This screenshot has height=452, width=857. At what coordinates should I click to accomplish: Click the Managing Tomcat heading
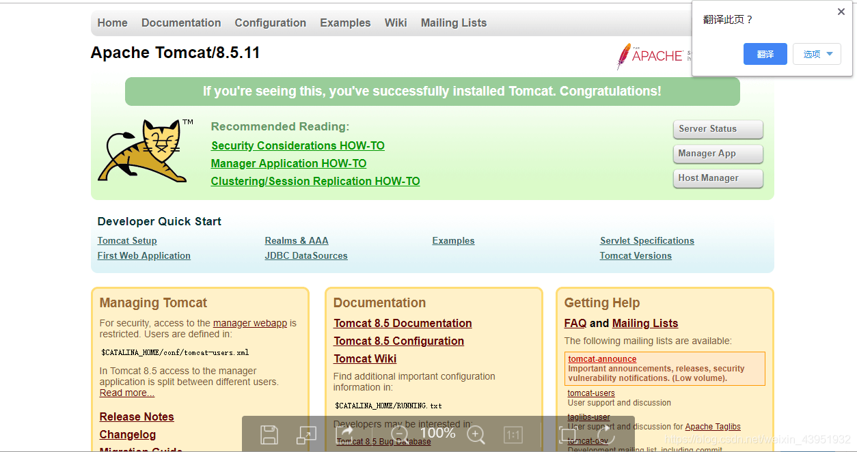coord(153,302)
